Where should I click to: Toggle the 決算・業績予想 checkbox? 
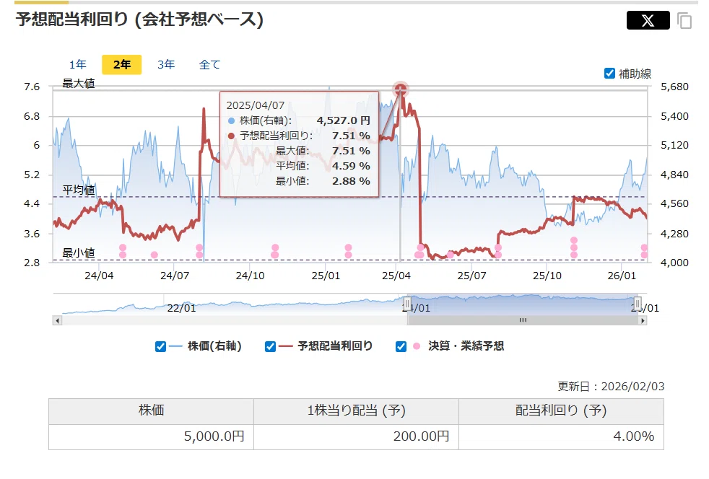click(x=401, y=346)
